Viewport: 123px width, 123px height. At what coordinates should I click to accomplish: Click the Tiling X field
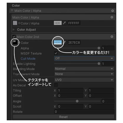70,90
